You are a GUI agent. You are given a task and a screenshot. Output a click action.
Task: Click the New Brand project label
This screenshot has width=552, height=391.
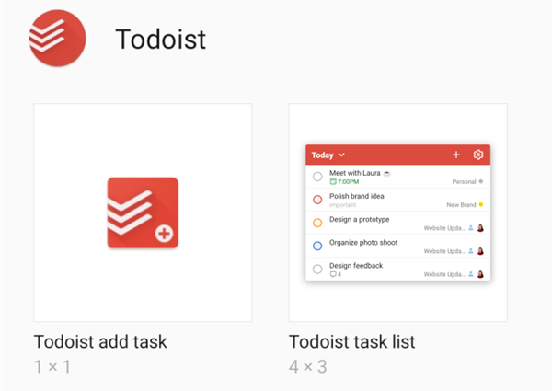(x=461, y=205)
